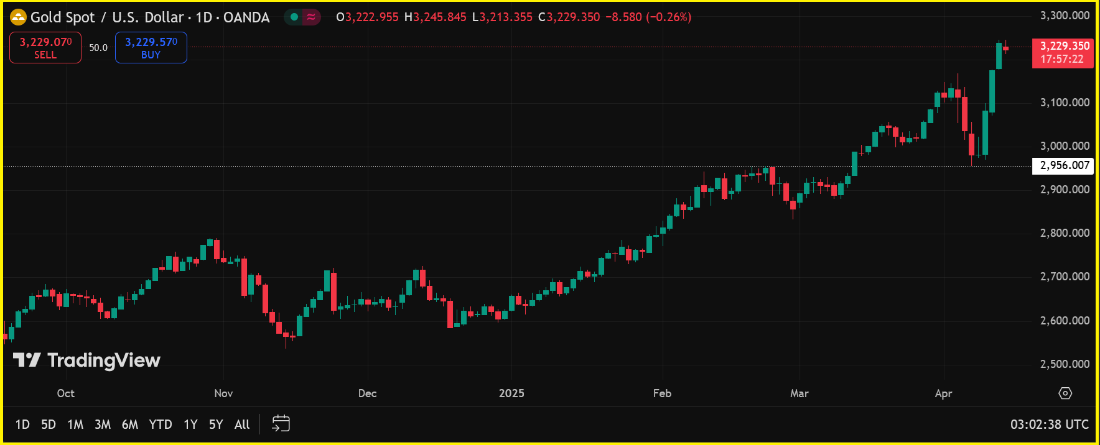Image resolution: width=1100 pixels, height=445 pixels.
Task: Click the pink approximate-data indicator icon
Action: (311, 17)
